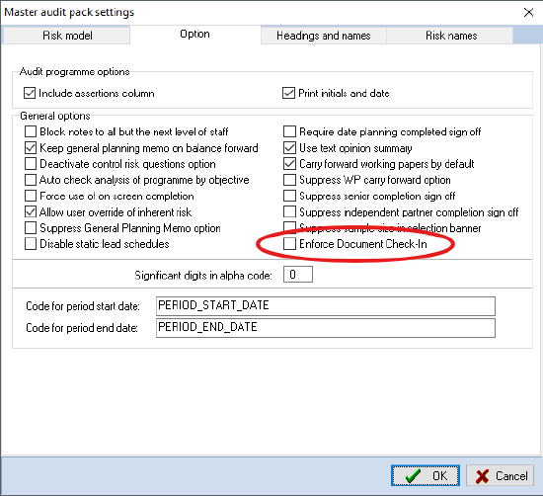The width and height of the screenshot is (543, 496).
Task: Click the Cancel button
Action: 501,475
